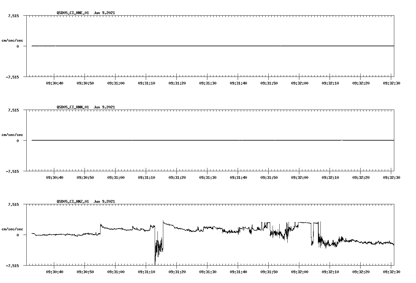Click the flat zero trace in HNN plot
Screen dimensions: 416x283
click(213, 140)
